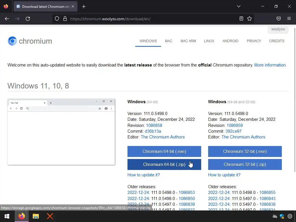Open How to update it under 64-bit
296x222 pixels.
pos(144,175)
